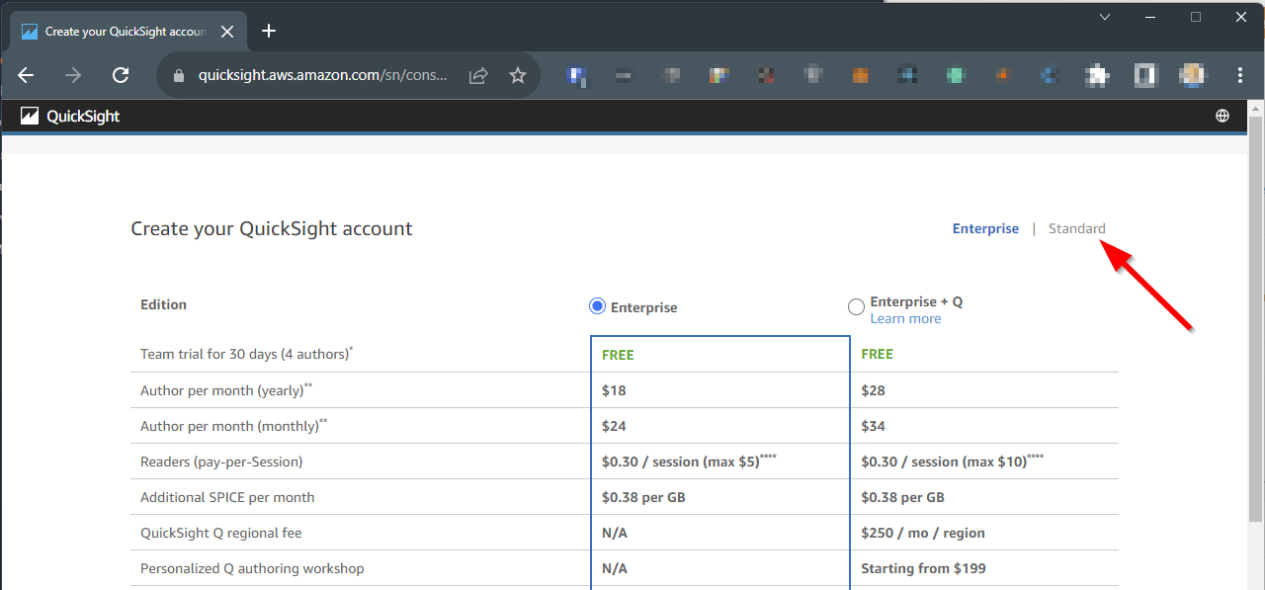Image resolution: width=1265 pixels, height=590 pixels.
Task: Click the Learn more link
Action: (905, 319)
